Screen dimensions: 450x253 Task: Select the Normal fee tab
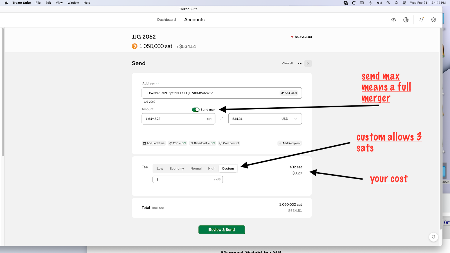point(196,169)
